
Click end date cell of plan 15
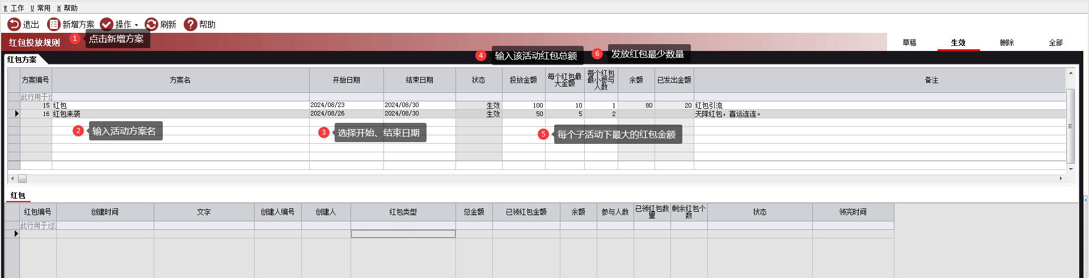420,105
